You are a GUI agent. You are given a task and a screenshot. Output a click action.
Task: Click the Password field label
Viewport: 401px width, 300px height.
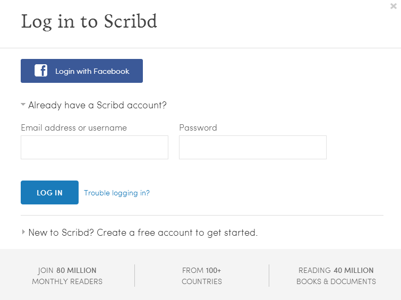tap(198, 127)
